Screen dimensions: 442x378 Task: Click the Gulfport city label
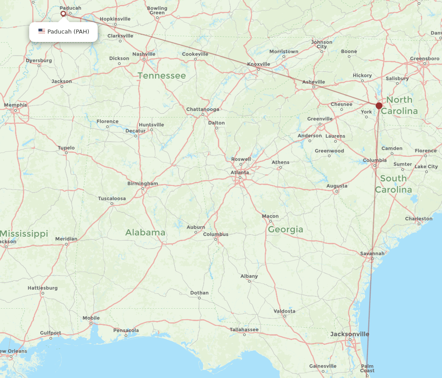click(x=50, y=333)
